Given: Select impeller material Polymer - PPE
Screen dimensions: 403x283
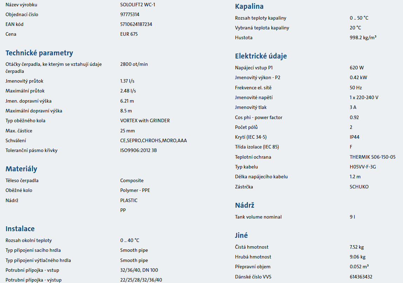Looking at the screenshot, I should tap(135, 191).
